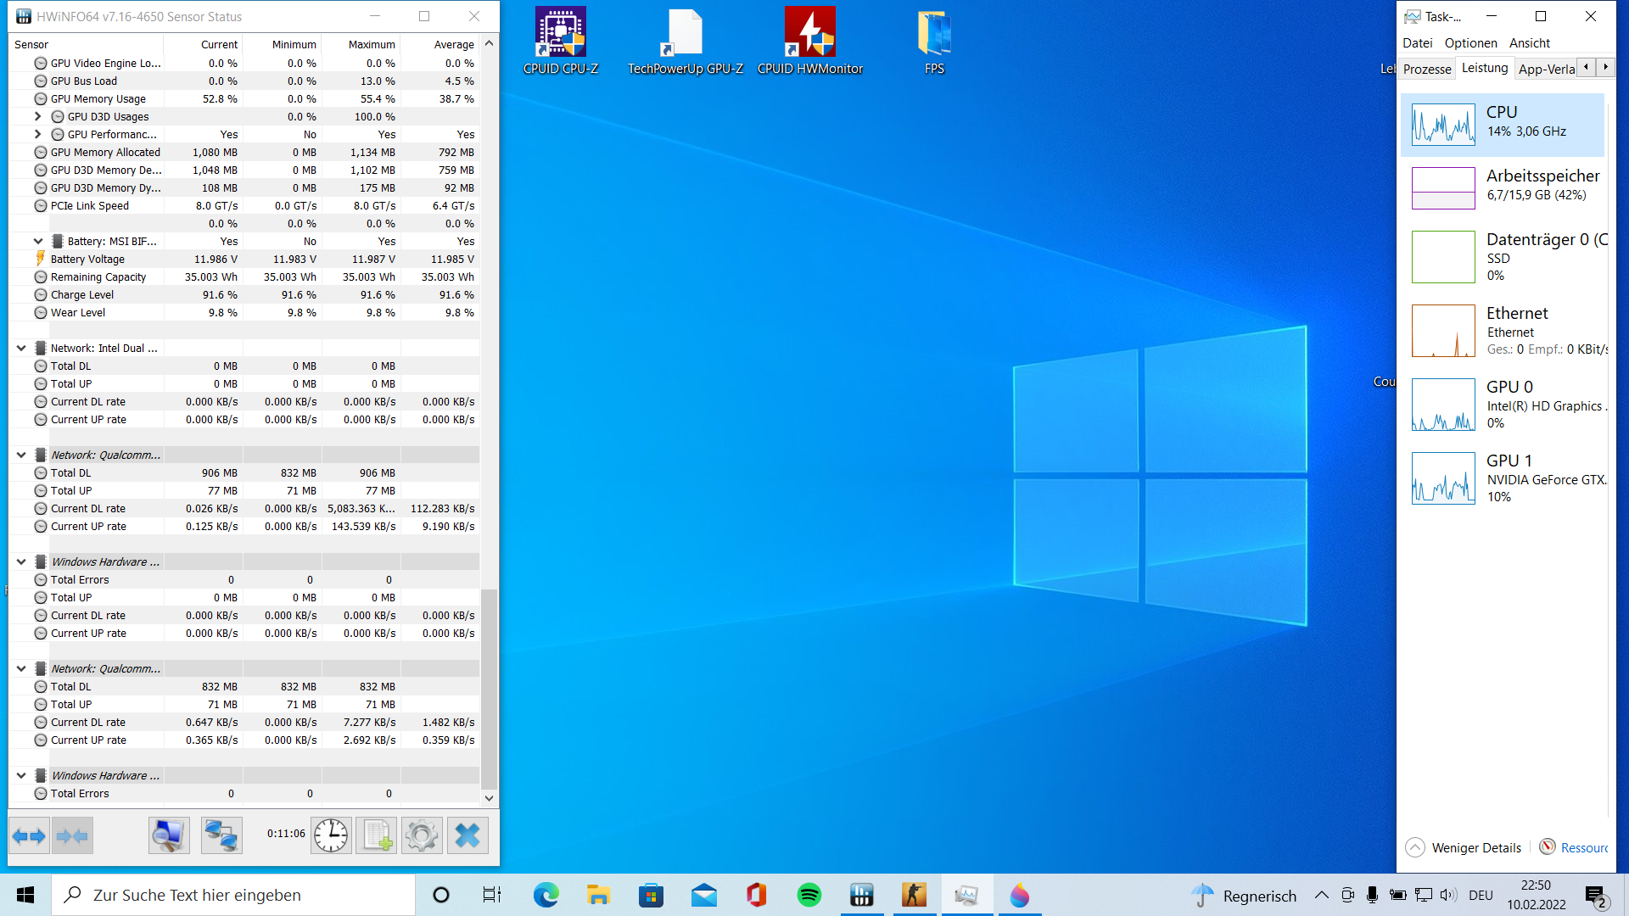
Task: Expand the GPU D3D Usages row
Action: pyautogui.click(x=37, y=116)
